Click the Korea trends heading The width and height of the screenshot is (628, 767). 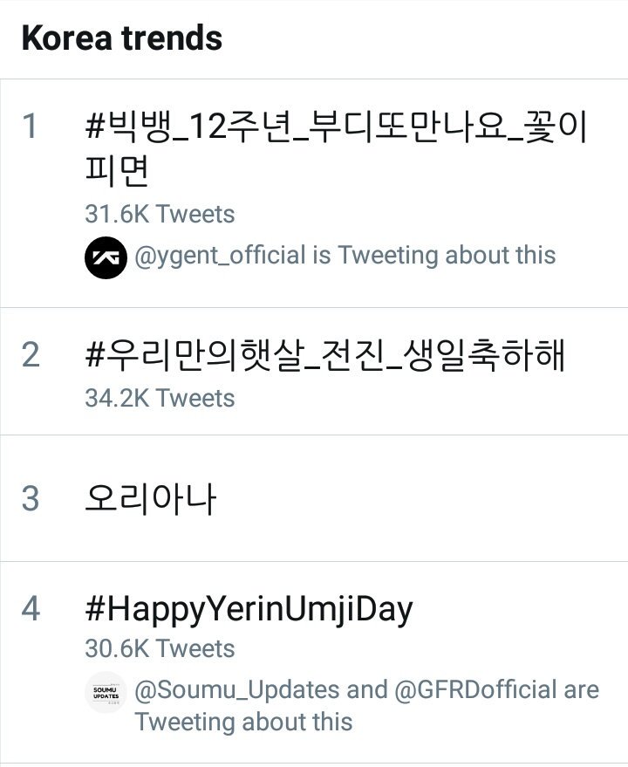(121, 38)
